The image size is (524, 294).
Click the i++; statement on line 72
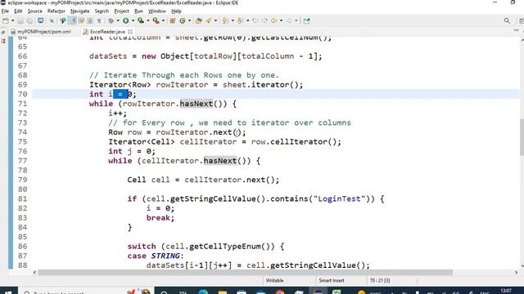(118, 114)
